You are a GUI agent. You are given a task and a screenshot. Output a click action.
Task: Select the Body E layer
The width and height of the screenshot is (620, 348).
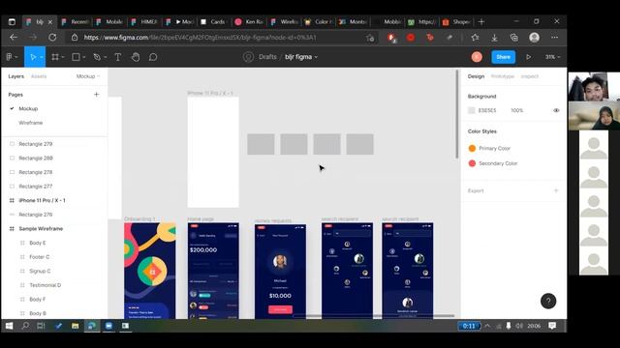click(x=38, y=243)
